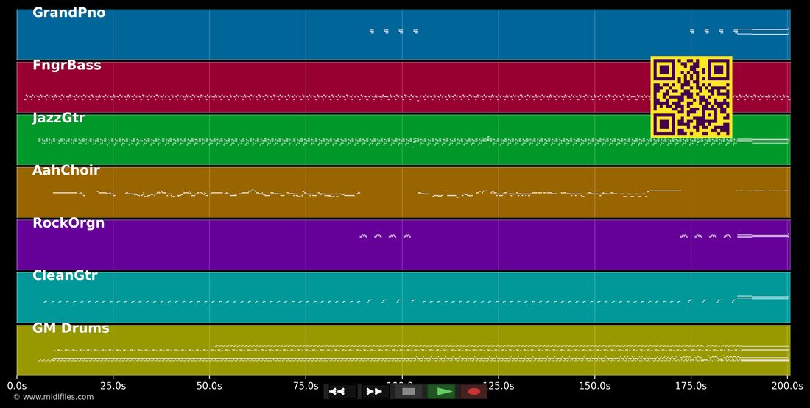
Task: Click the 200.0s time axis label
Action: point(787,386)
